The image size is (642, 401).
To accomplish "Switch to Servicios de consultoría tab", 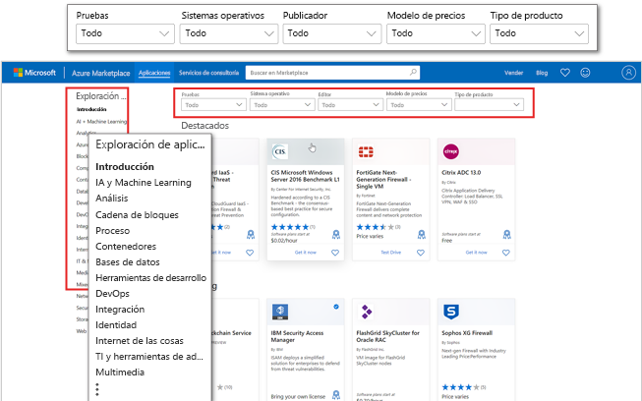I will point(208,73).
